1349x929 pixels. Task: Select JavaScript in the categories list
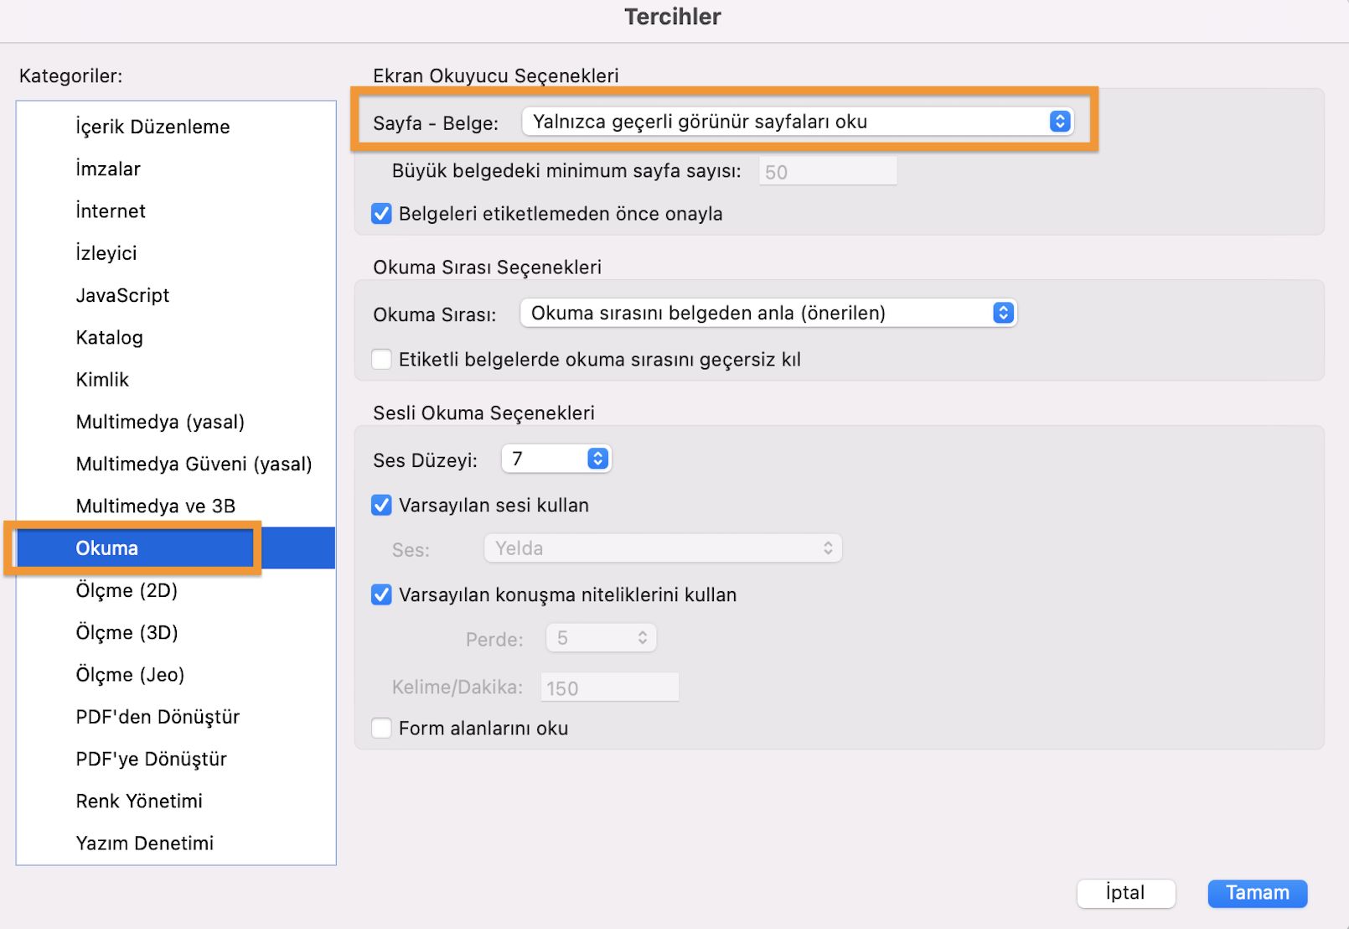(122, 295)
